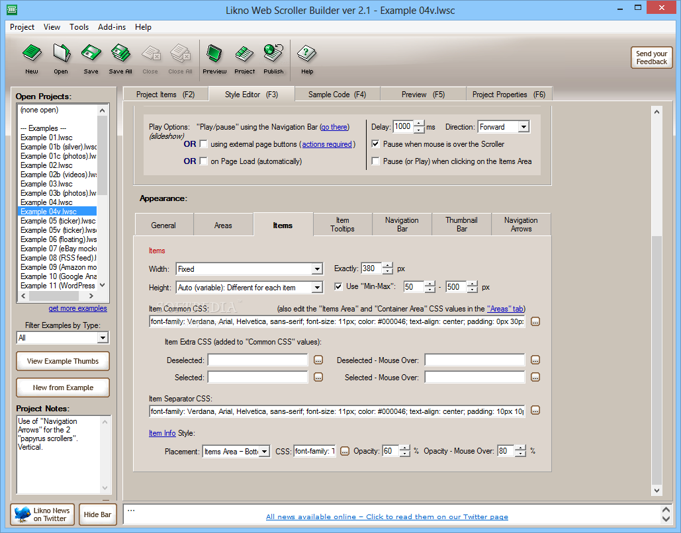Increase the Min value spinner

click(430, 284)
